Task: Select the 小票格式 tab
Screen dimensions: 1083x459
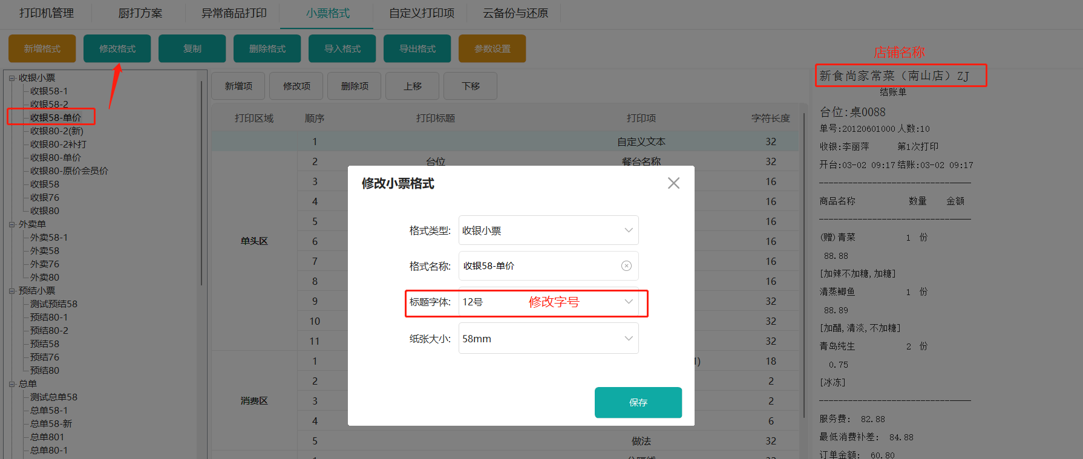Action: pos(327,13)
